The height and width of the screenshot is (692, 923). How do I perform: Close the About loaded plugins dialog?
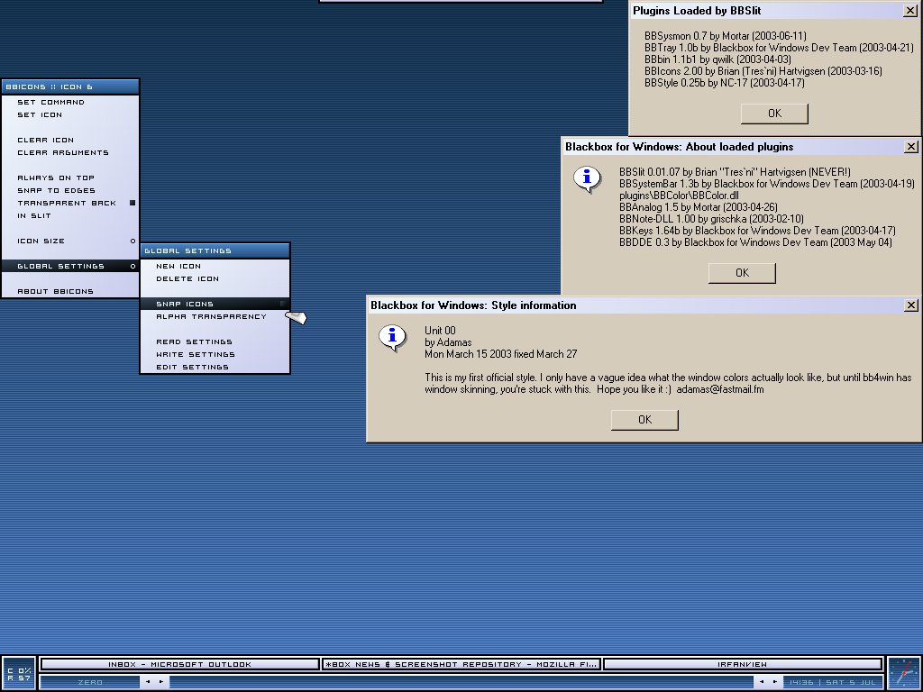(910, 147)
